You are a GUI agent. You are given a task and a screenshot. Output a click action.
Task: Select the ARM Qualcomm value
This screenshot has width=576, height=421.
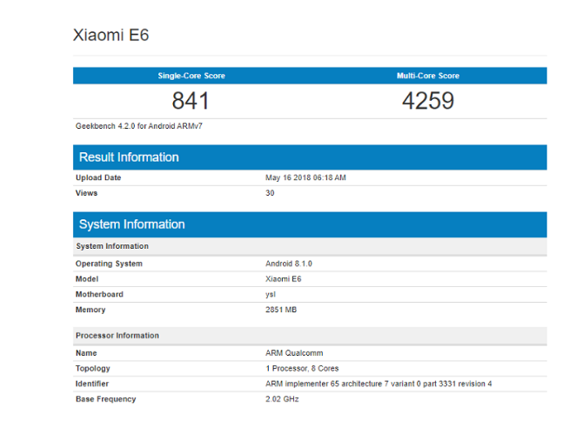click(x=294, y=353)
